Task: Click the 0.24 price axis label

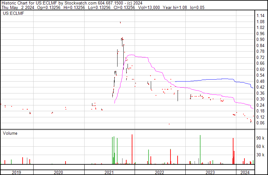Action: (261, 105)
